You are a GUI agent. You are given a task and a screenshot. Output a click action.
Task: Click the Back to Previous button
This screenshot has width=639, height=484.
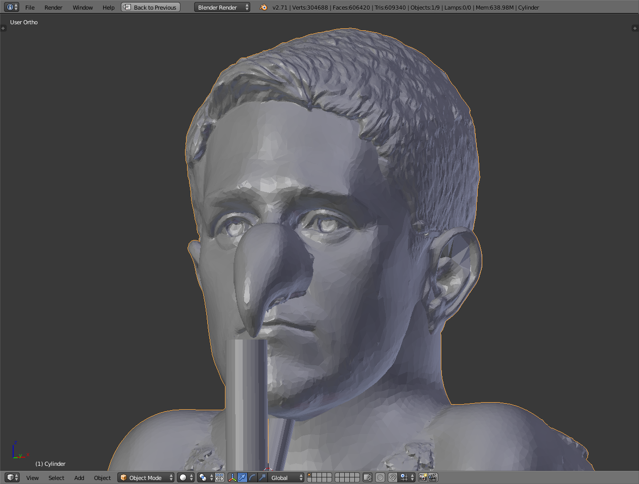click(x=151, y=8)
